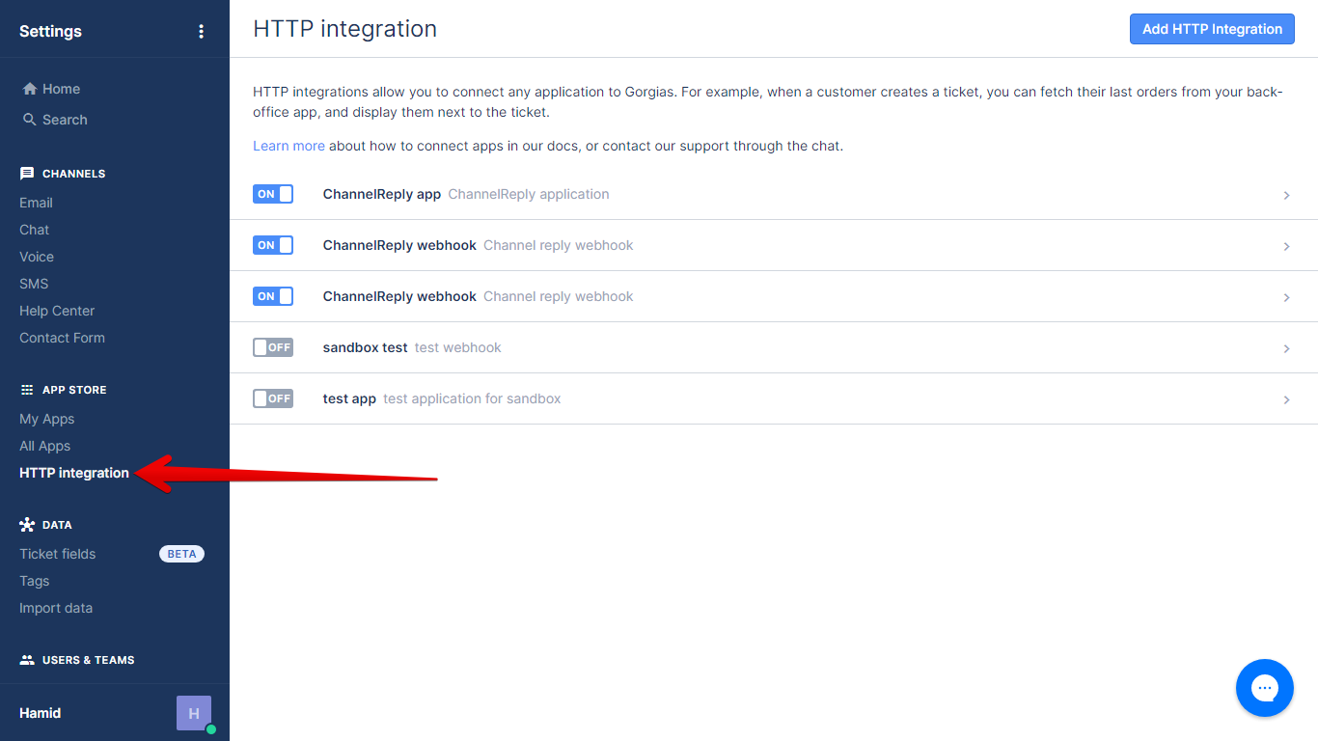This screenshot has width=1318, height=741.
Task: Open Search in the sidebar
Action: tap(65, 120)
